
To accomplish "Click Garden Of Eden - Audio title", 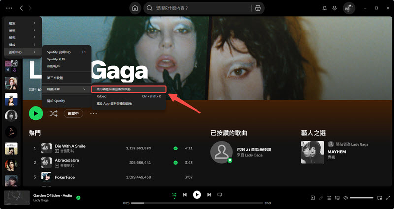I will [x=53, y=195].
